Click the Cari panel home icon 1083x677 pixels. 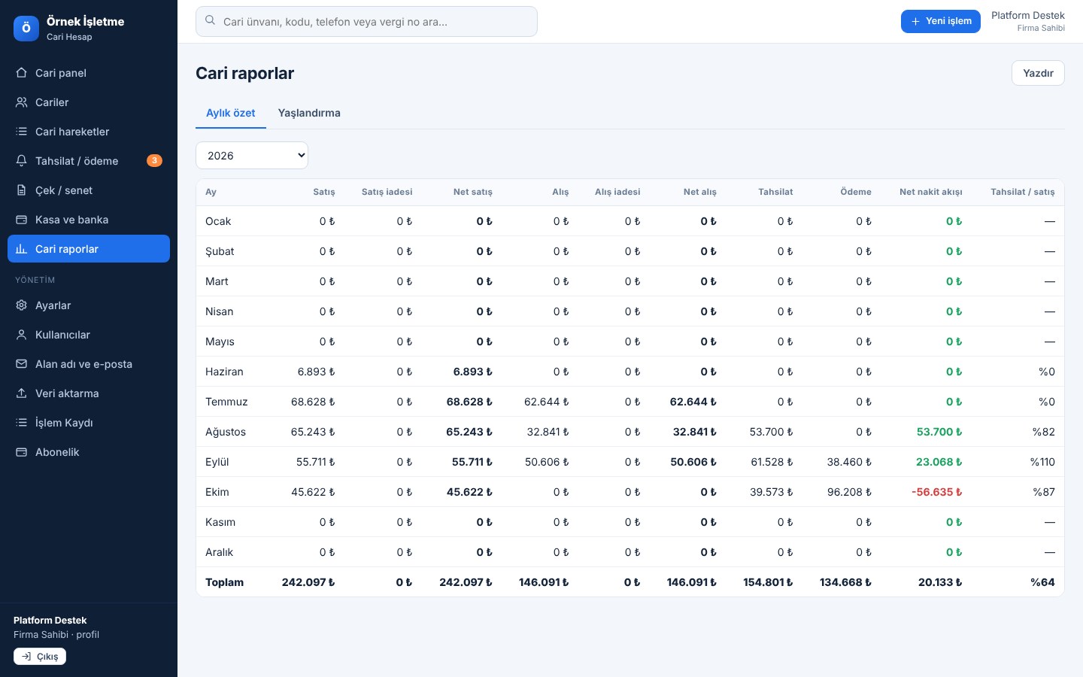coord(22,73)
